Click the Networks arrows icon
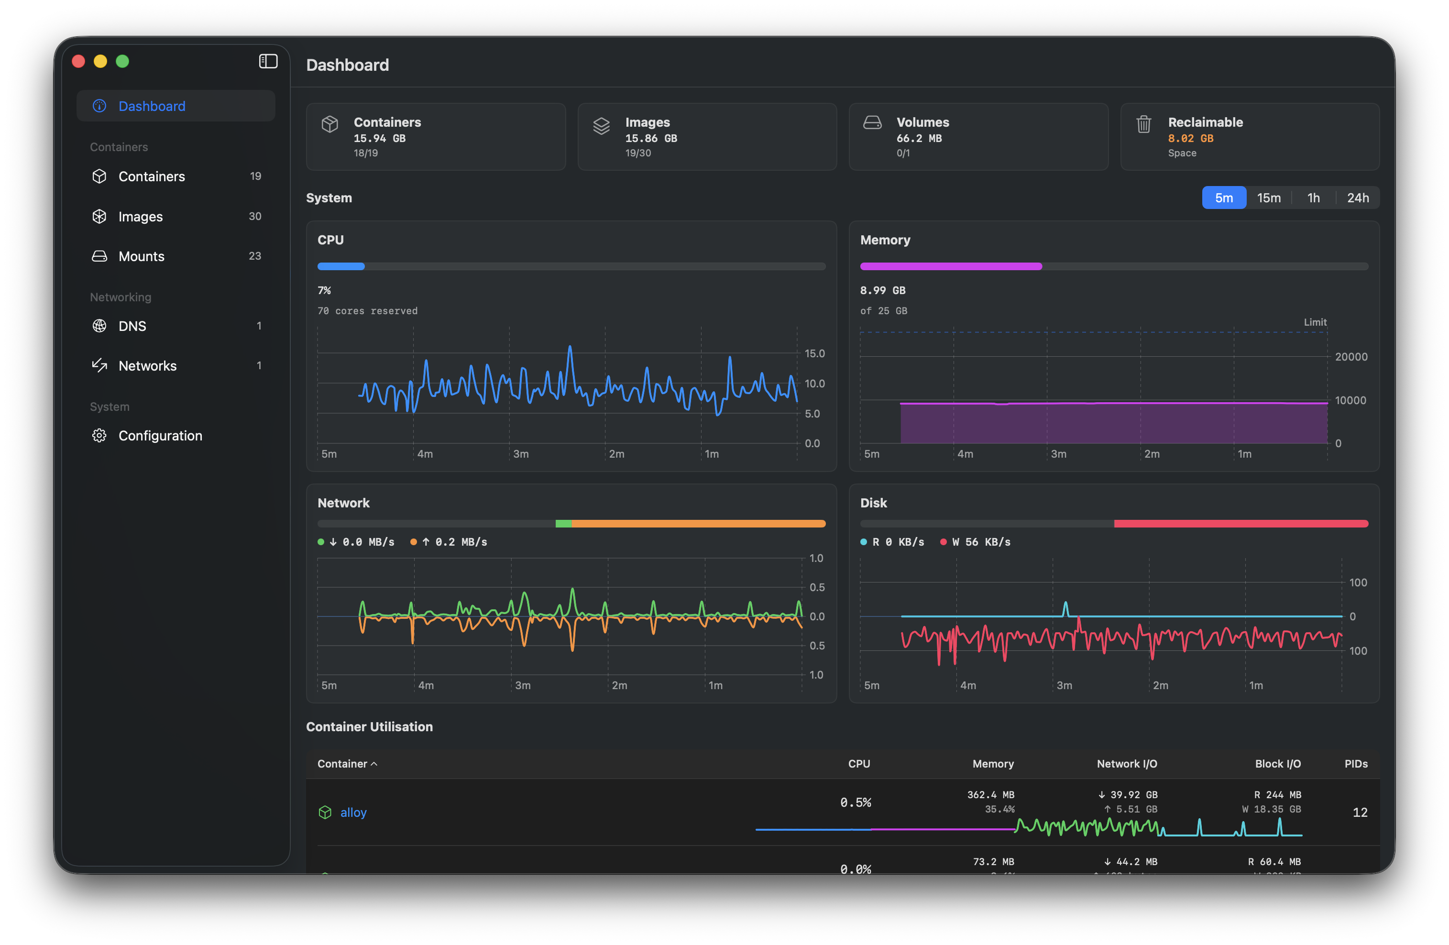Screen dimensions: 1449x945 [99, 365]
